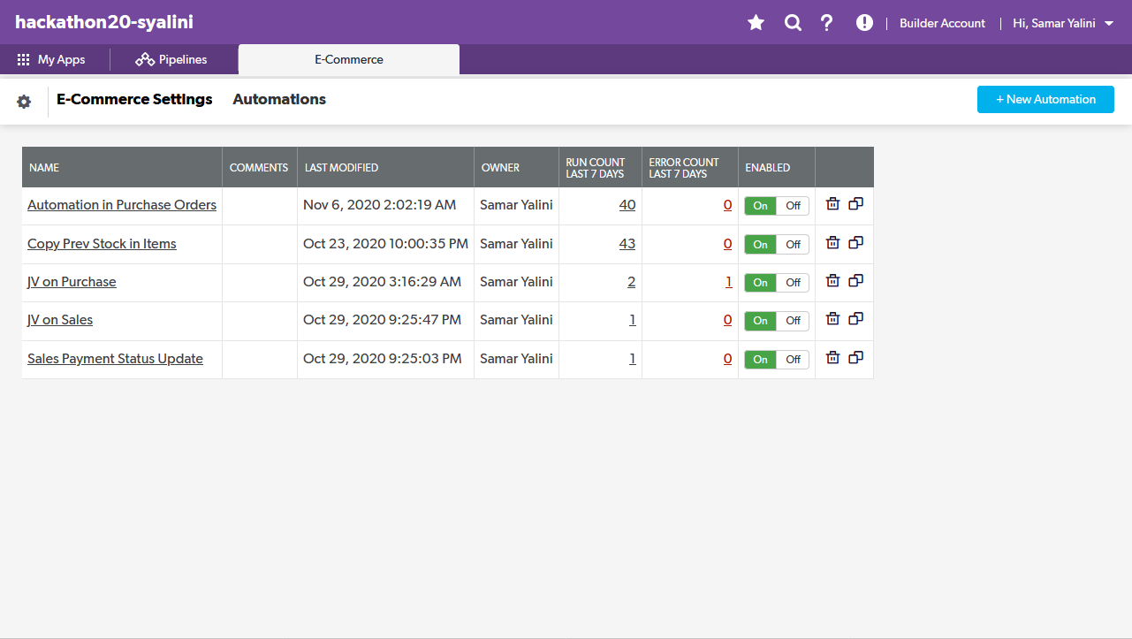Image resolution: width=1132 pixels, height=639 pixels.
Task: Duplicate Copy Prev Stock in Items automation
Action: 855,243
